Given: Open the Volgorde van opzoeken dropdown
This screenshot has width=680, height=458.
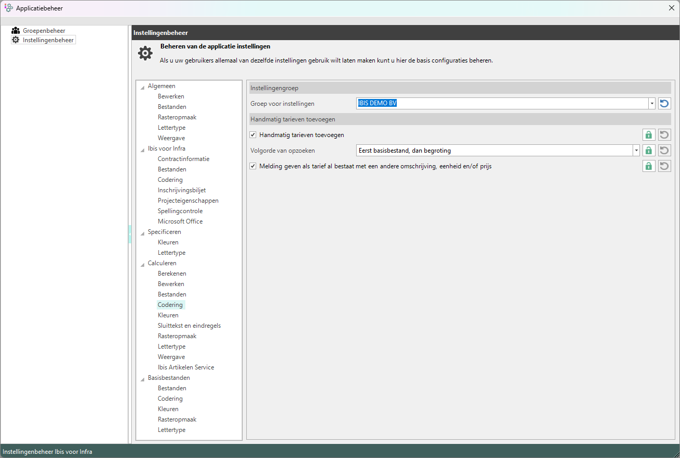Looking at the screenshot, I should click(636, 151).
